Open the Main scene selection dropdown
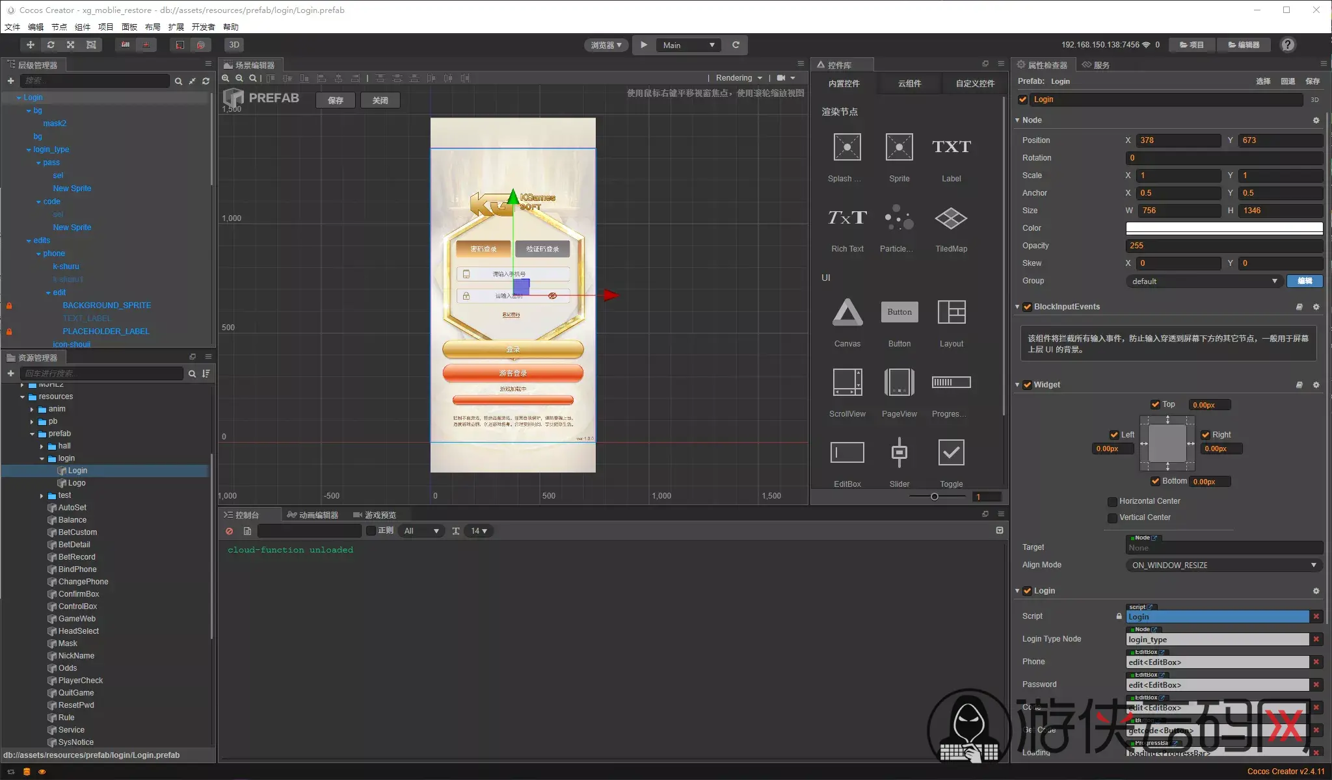The height and width of the screenshot is (780, 1332). click(689, 45)
